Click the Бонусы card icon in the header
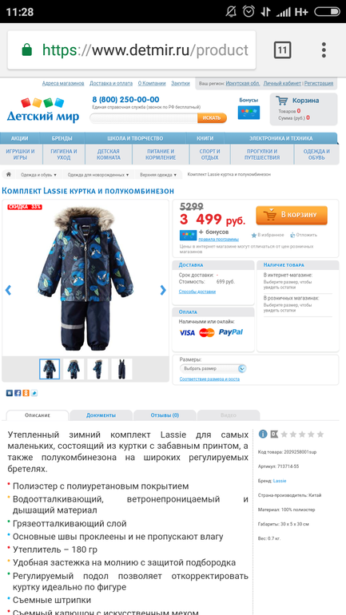Viewport: 346px width, 615px height. 249,113
